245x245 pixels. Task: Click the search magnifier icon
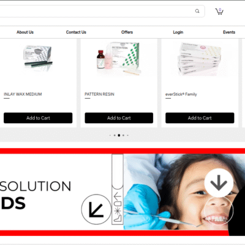point(197,11)
